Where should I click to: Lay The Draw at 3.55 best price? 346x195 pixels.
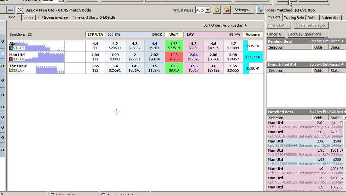pos(194,68)
